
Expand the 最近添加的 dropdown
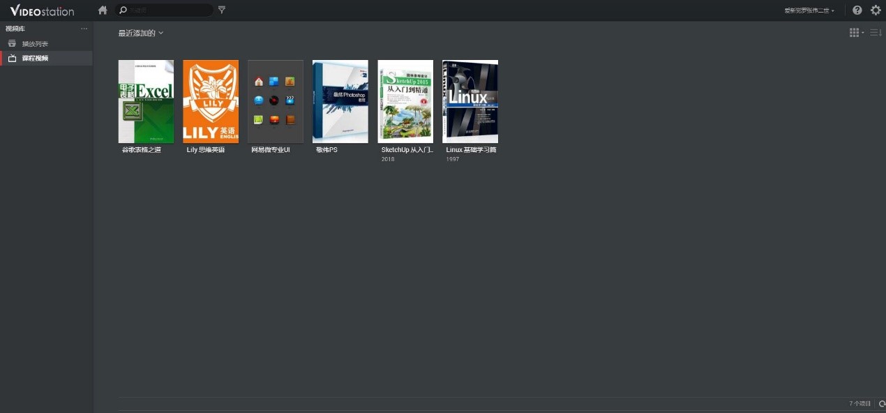click(x=140, y=33)
